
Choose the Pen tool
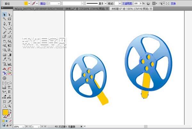[x=4, y=24]
